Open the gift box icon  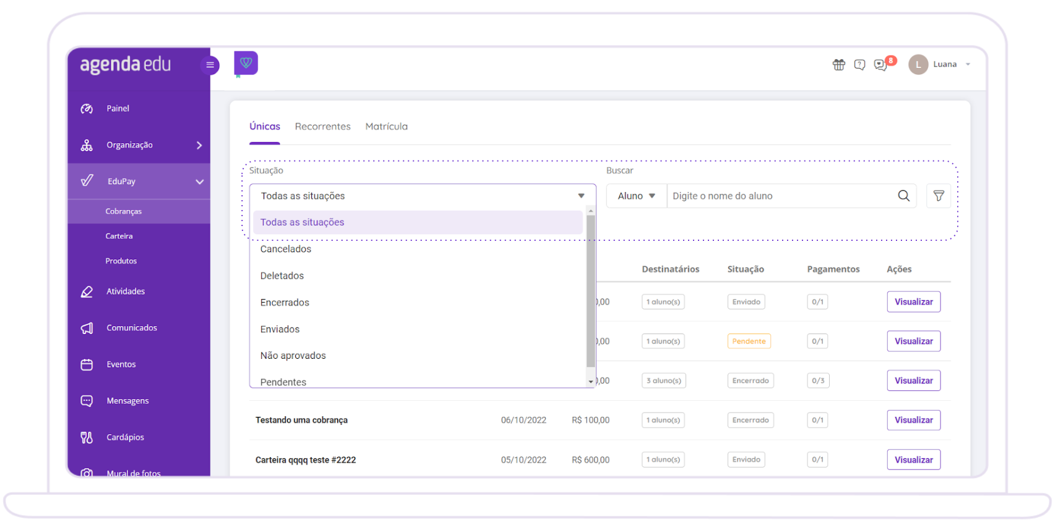click(838, 64)
